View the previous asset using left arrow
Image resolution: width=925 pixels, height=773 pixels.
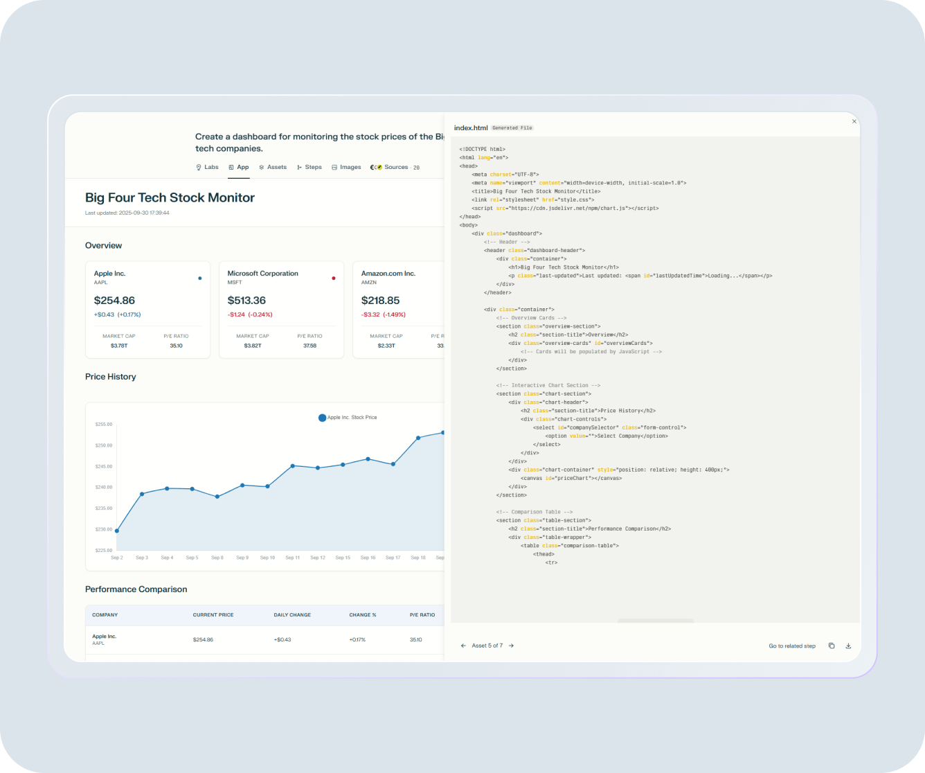point(463,646)
